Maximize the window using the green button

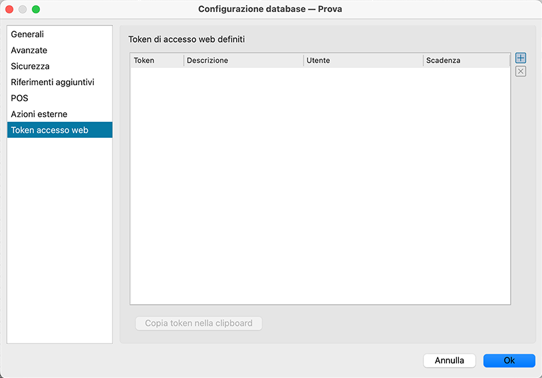pyautogui.click(x=36, y=9)
